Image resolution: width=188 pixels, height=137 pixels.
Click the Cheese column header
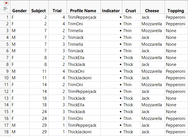(x=152, y=11)
